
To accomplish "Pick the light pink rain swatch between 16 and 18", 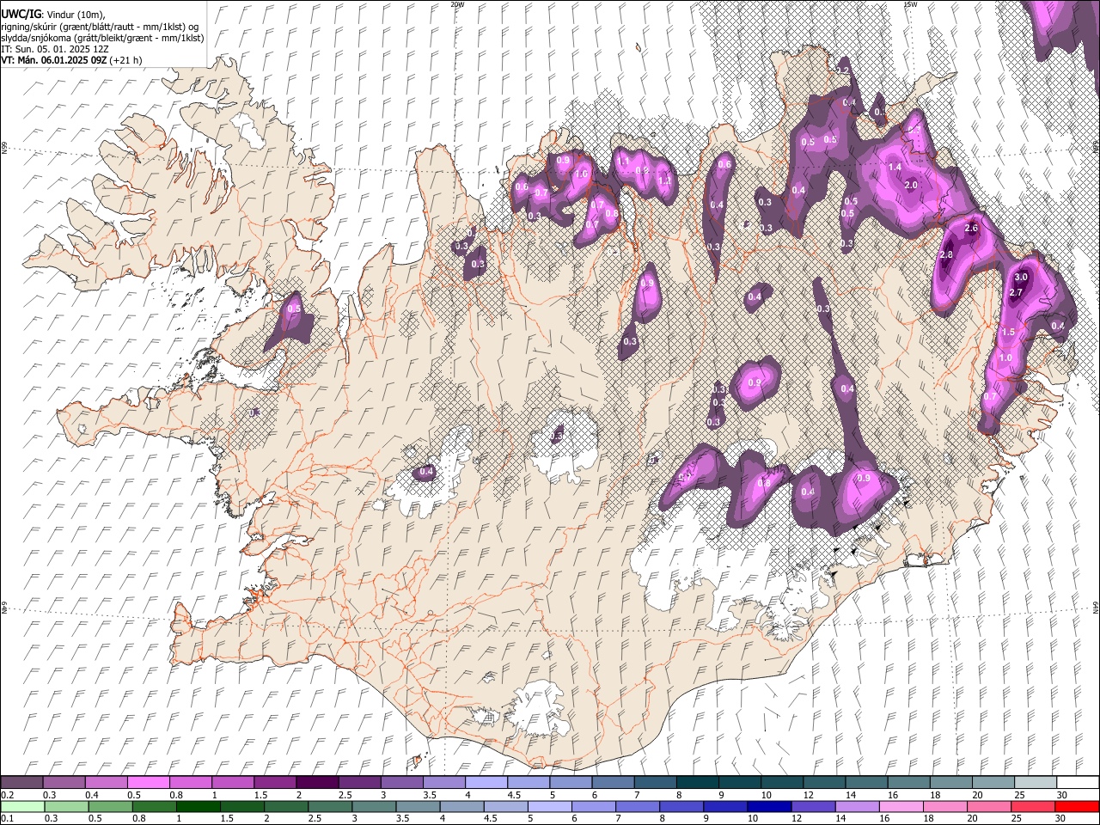I will 902,806.
